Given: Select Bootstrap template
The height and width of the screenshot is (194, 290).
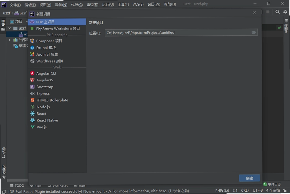Looking at the screenshot, I should coord(57,87).
